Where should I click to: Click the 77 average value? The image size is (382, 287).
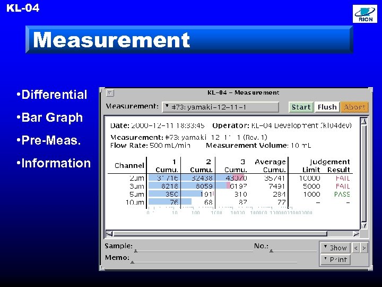point(281,202)
